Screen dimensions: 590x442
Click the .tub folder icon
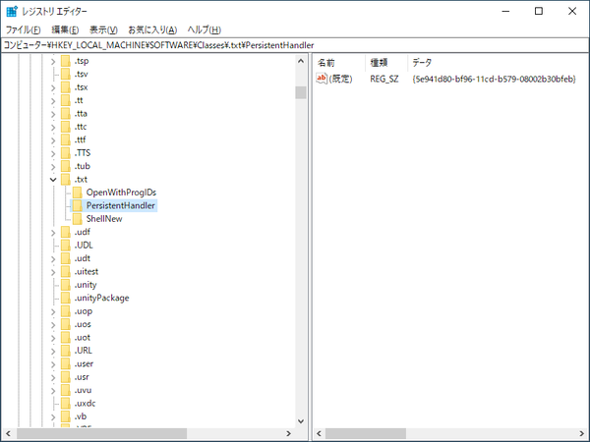(x=66, y=166)
